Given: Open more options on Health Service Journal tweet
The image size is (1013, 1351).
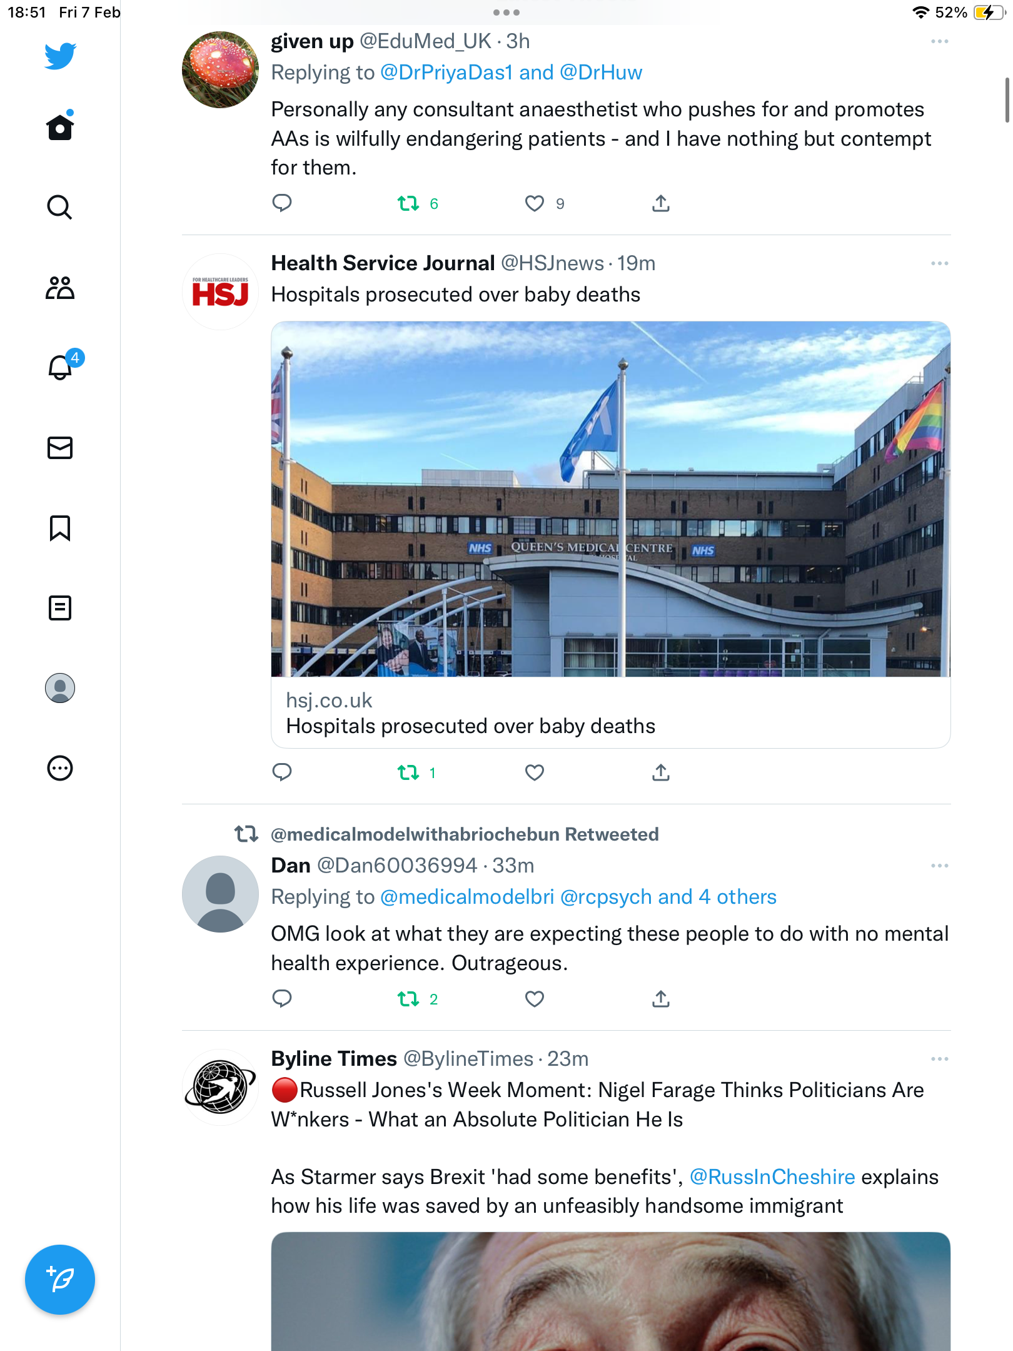Looking at the screenshot, I should [x=939, y=263].
